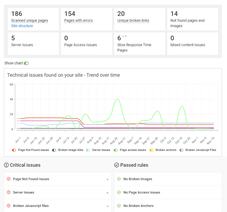Click green check icon beside No Page Access Issues

119,192
